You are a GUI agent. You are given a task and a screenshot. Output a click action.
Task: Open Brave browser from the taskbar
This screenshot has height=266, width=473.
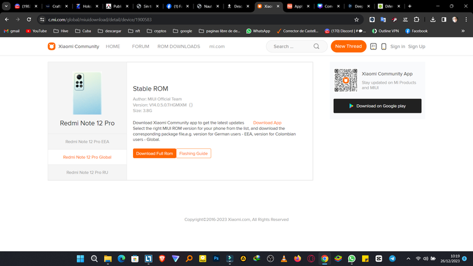click(162, 259)
